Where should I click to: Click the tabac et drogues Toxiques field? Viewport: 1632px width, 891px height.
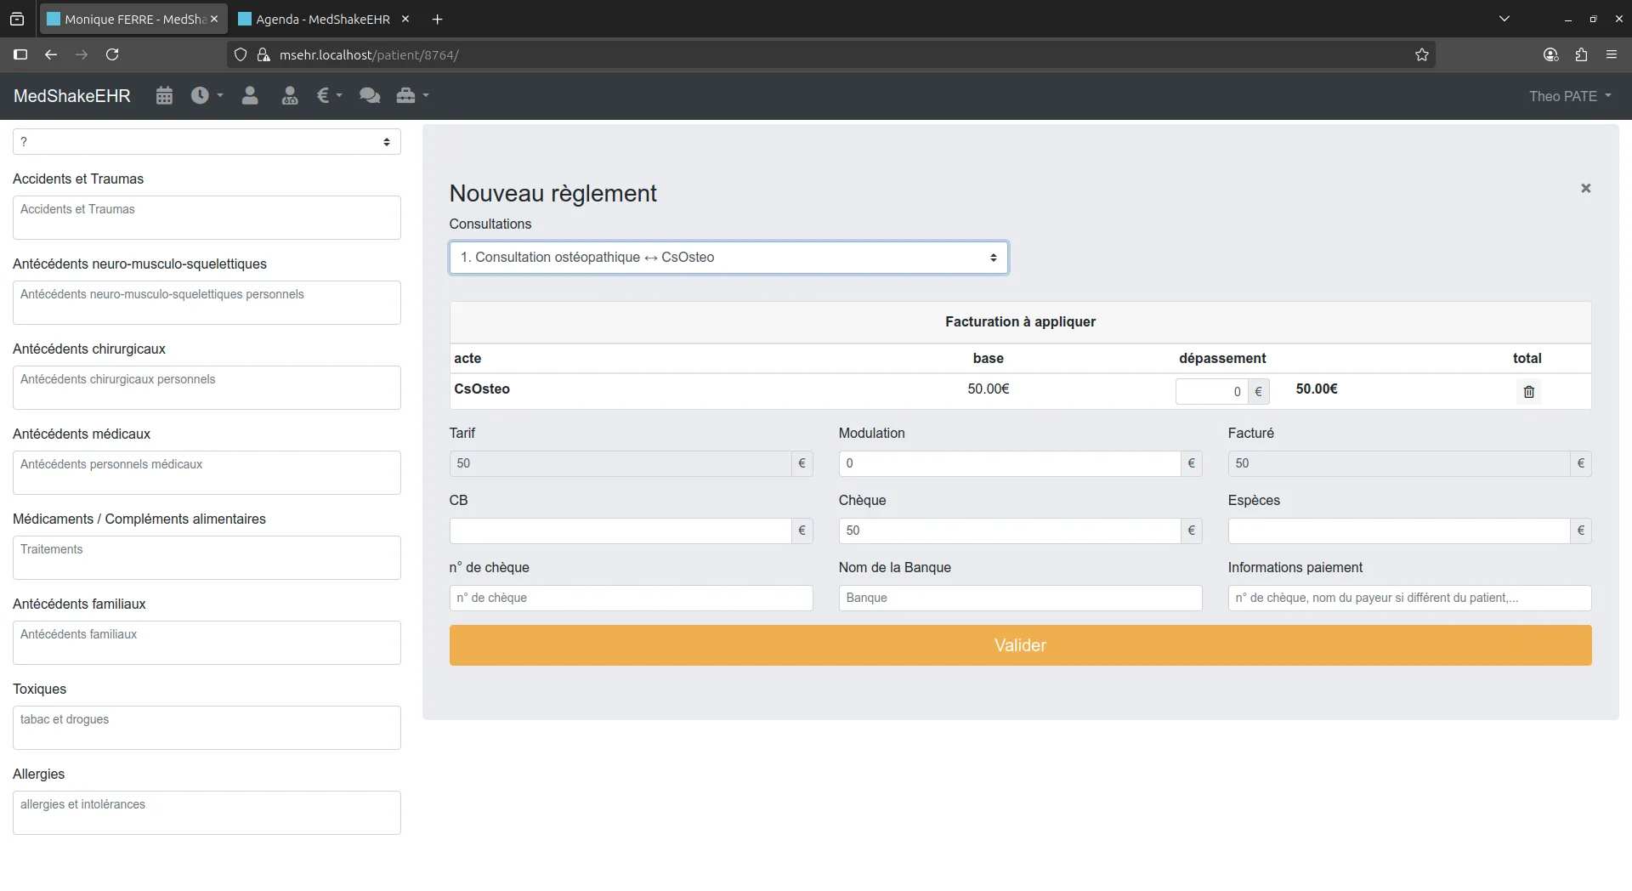tap(205, 727)
